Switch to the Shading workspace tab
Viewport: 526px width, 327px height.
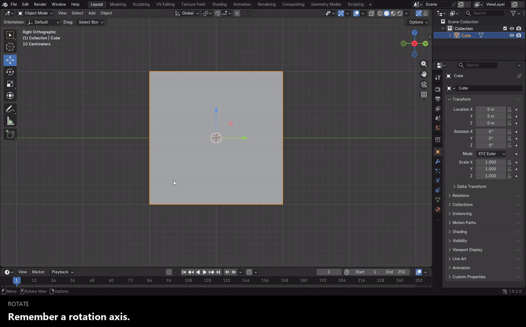click(219, 4)
